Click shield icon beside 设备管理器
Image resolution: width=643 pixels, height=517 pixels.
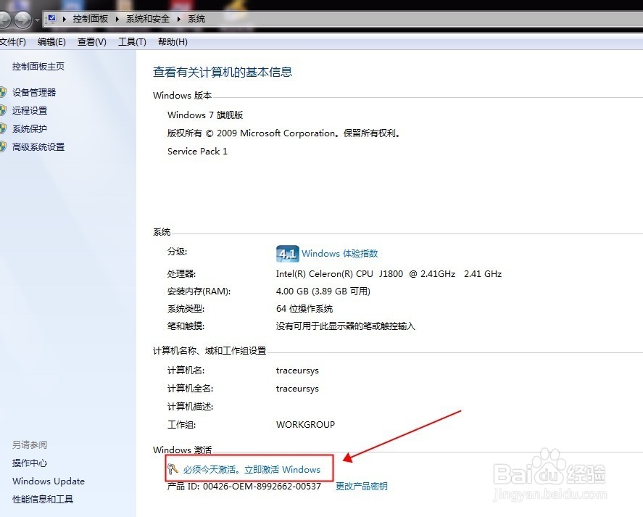4,92
